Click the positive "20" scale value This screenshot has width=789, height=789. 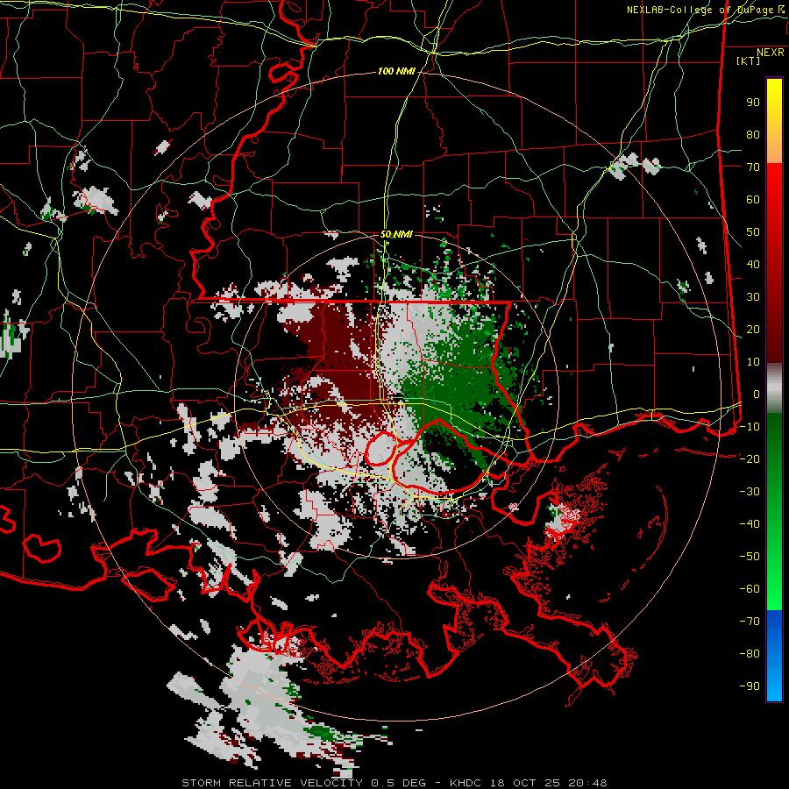click(753, 329)
